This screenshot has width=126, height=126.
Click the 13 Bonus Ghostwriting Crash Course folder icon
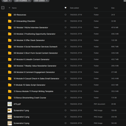[x=10, y=98]
